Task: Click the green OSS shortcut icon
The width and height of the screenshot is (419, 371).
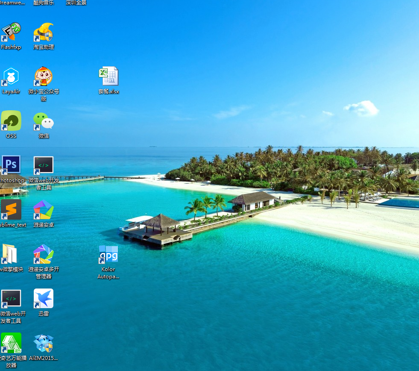Action: pyautogui.click(x=11, y=121)
